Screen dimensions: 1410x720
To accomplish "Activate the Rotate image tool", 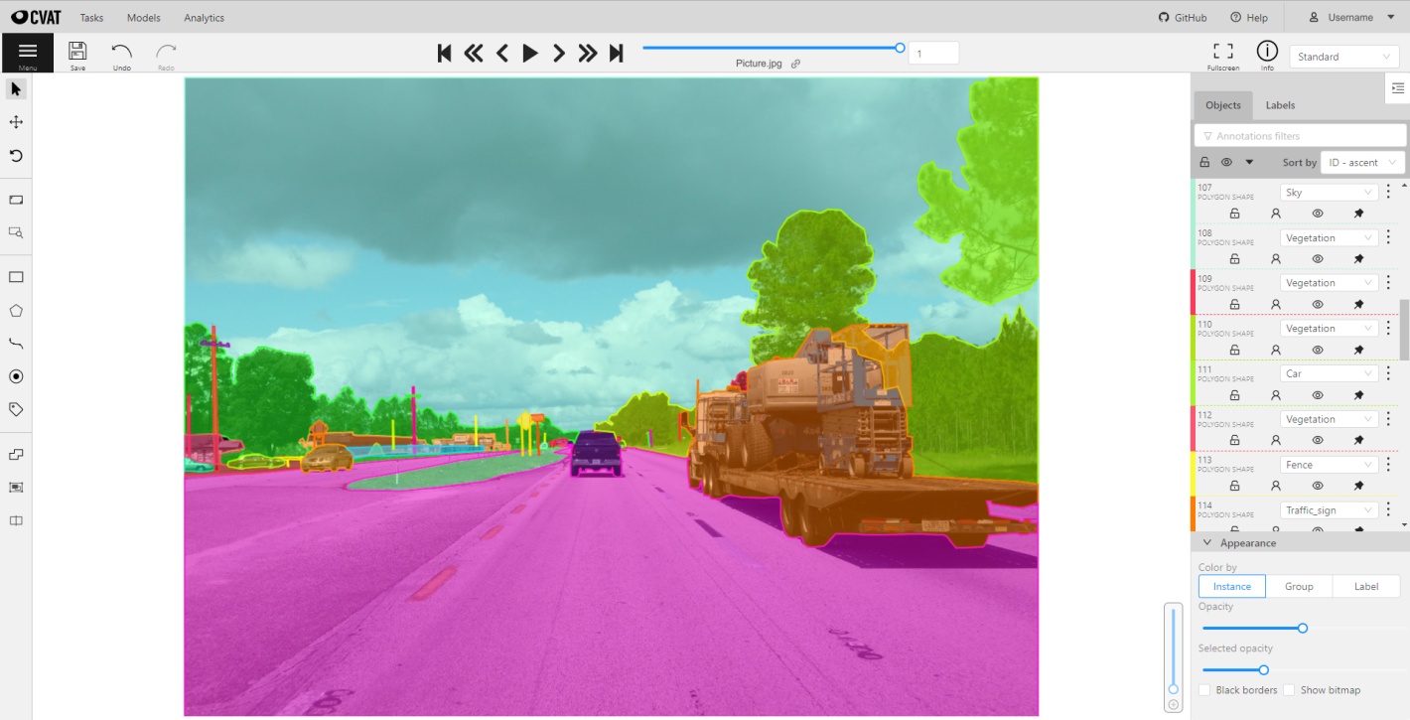I will click(x=15, y=156).
